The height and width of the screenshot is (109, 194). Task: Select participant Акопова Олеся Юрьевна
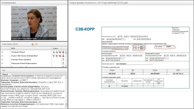pyautogui.click(x=21, y=60)
